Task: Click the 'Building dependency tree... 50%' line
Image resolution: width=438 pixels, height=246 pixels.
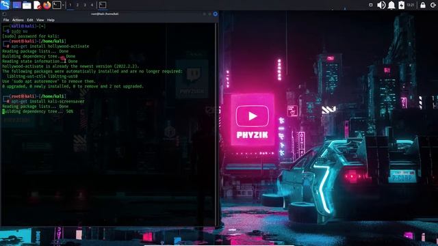Action: (38, 111)
